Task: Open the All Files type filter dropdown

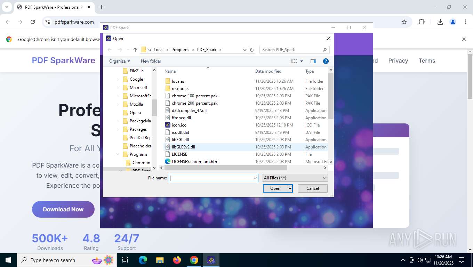Action: (295, 178)
